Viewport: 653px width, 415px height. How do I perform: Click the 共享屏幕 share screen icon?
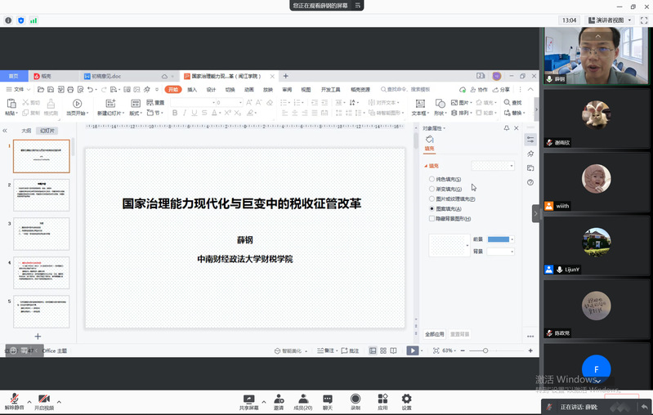248,399
